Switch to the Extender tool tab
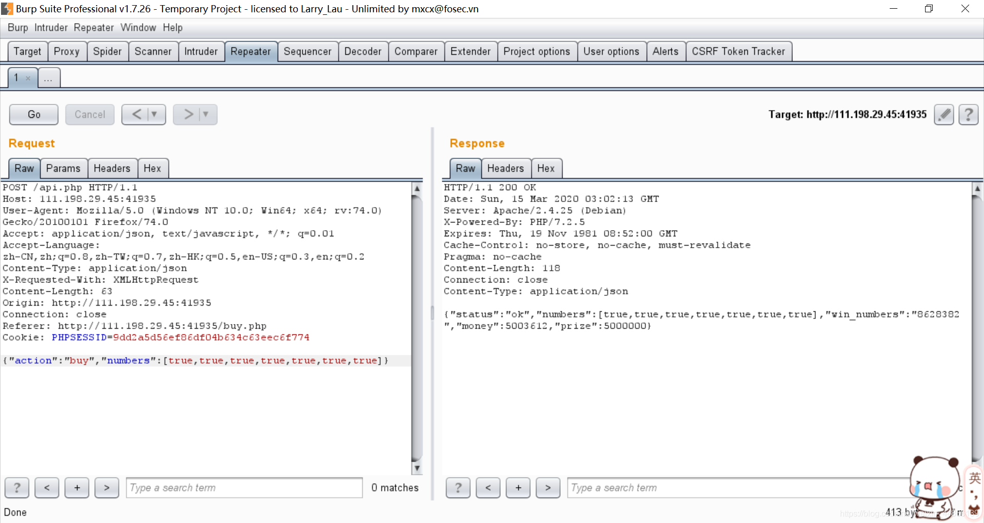Screen dimensions: 984x523 470,51
